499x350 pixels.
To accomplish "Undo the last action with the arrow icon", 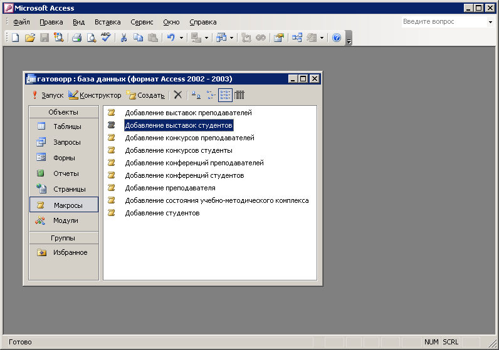I will click(171, 38).
